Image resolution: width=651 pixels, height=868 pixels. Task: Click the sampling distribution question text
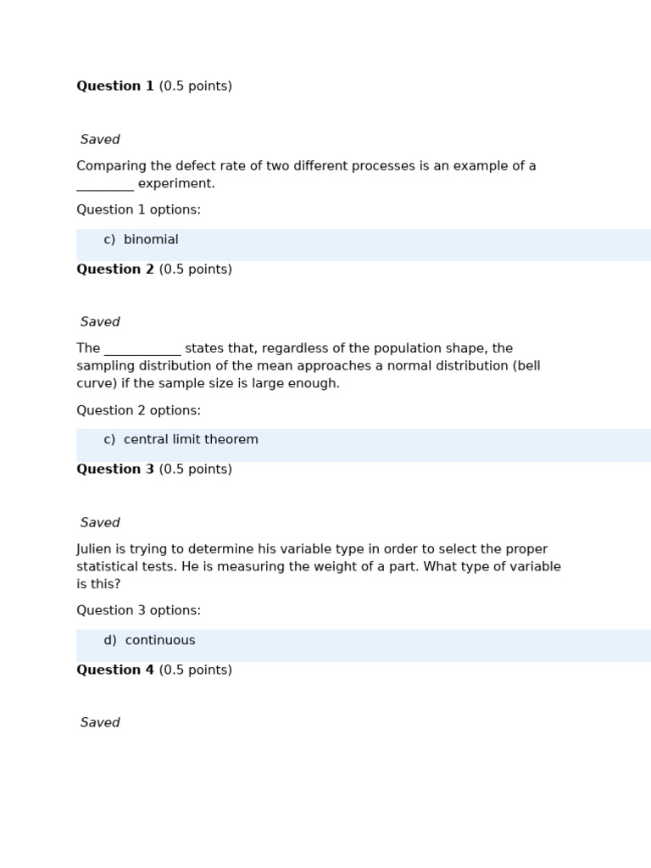point(309,366)
